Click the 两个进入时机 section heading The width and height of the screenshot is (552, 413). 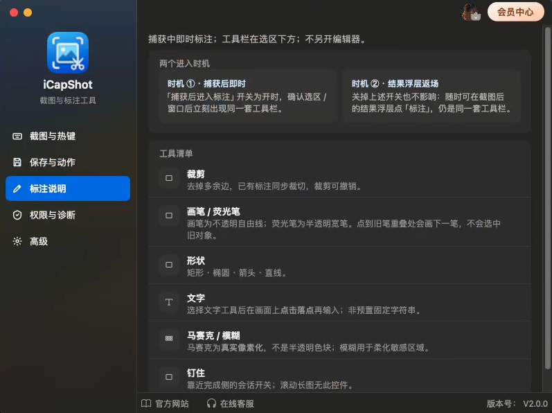pyautogui.click(x=184, y=64)
